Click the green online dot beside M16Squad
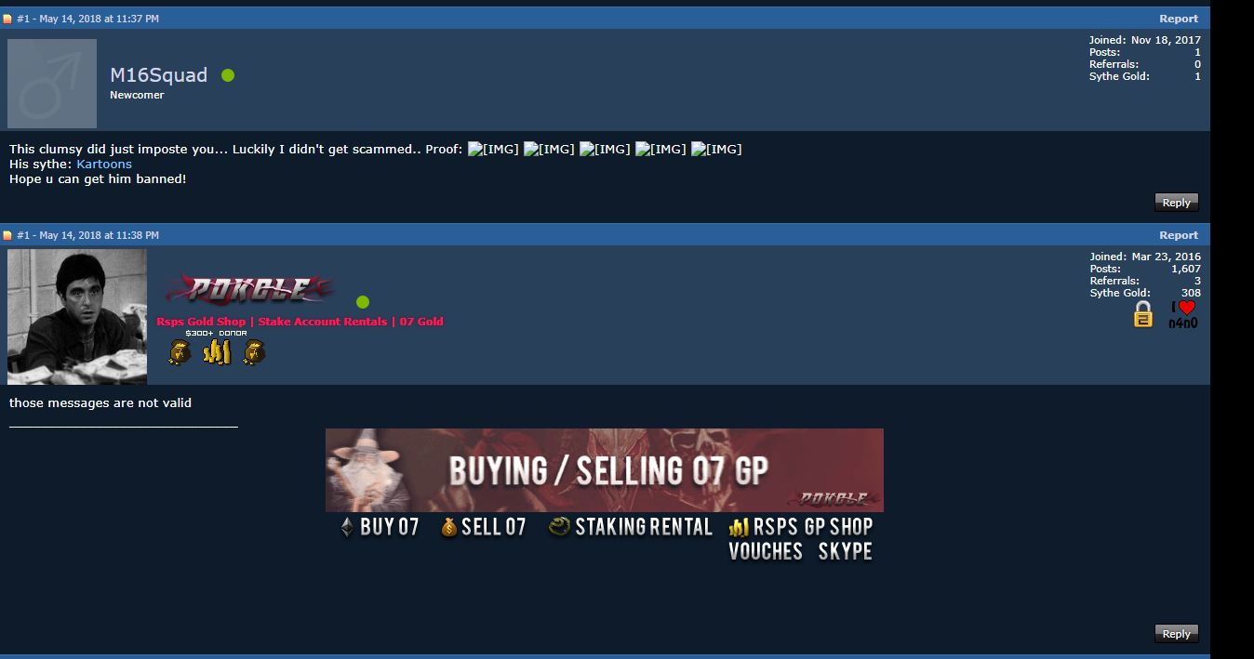The height and width of the screenshot is (659, 1254). click(228, 75)
